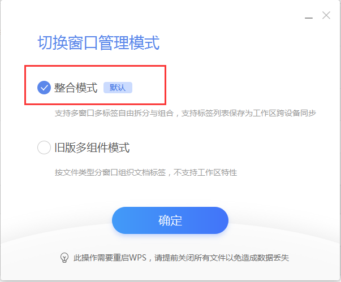Click the 切换窗口管理模式 heading
The height and width of the screenshot is (282, 341).
[98, 42]
